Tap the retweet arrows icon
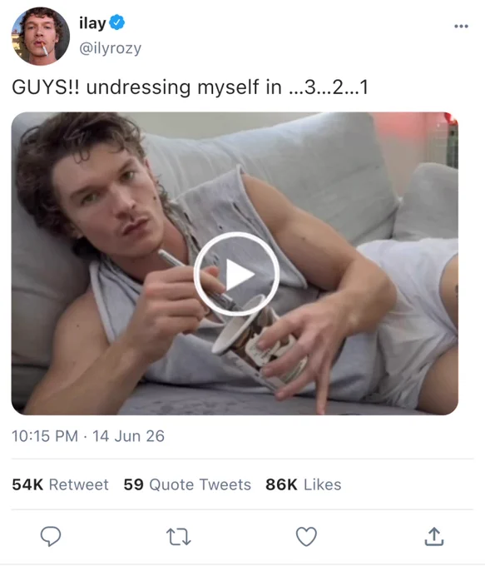This screenshot has height=566, width=485. [178, 537]
